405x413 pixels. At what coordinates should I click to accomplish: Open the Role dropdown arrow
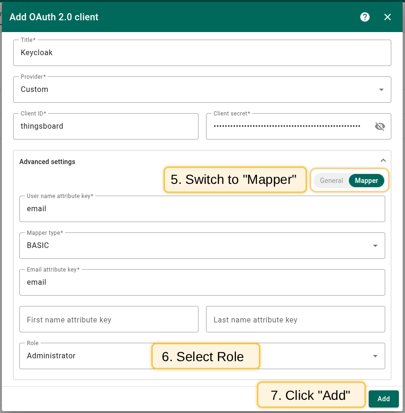point(375,356)
